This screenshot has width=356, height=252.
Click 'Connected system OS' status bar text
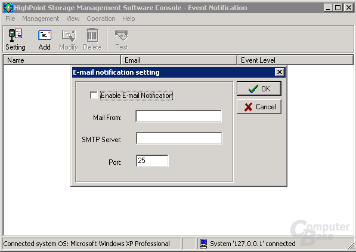[x=86, y=244]
